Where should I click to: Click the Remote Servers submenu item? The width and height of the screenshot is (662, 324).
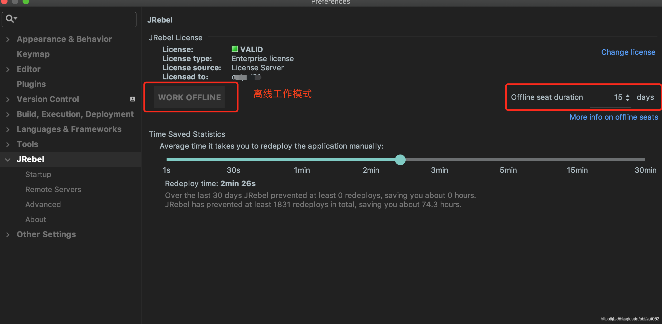(x=53, y=189)
